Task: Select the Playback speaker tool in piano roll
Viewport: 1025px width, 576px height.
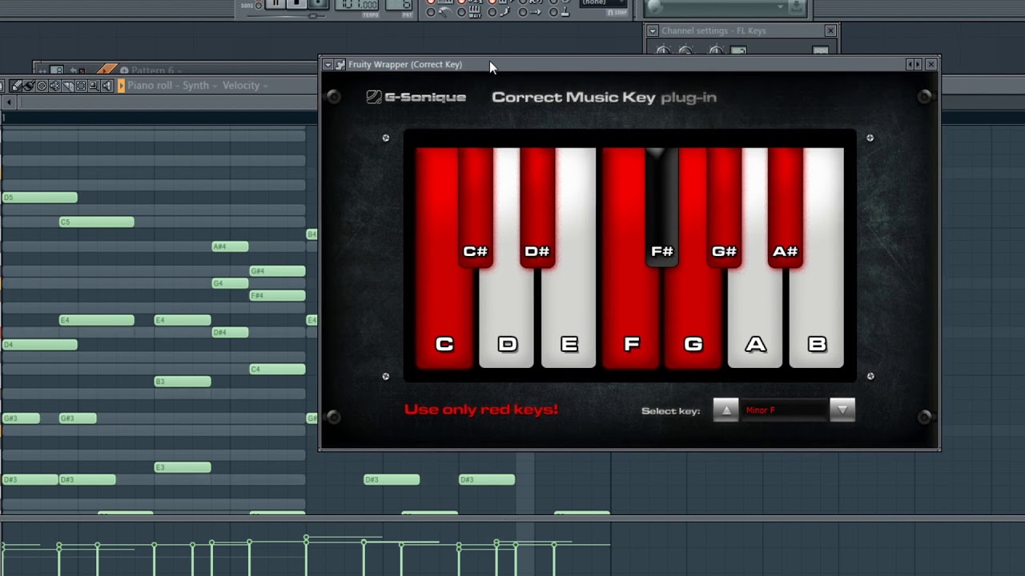Action: click(x=107, y=86)
